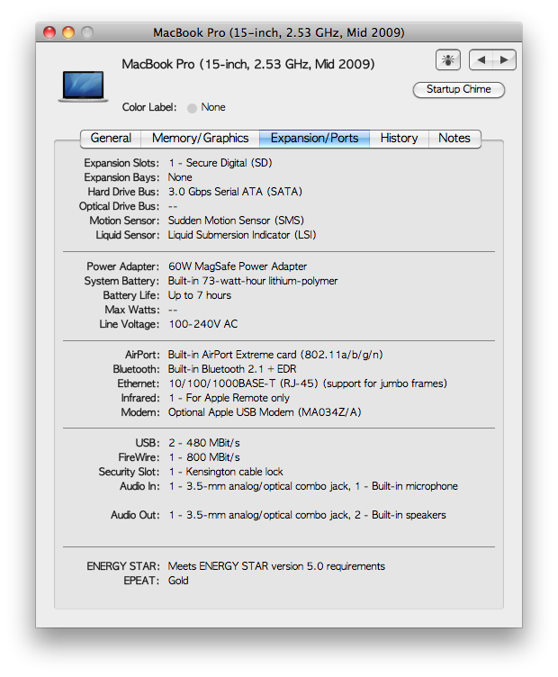Click the window title text
Screen dimensions: 558x677
(279, 32)
